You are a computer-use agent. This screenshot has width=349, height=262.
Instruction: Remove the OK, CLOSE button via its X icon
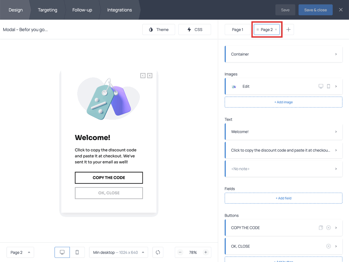(328, 246)
